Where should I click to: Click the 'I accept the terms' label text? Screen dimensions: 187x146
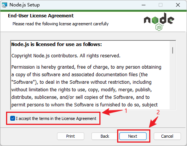coord(56,118)
